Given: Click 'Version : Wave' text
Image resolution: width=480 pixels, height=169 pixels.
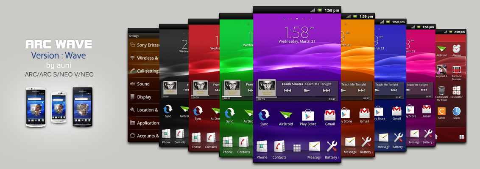Looking at the screenshot, I should pyautogui.click(x=58, y=55).
